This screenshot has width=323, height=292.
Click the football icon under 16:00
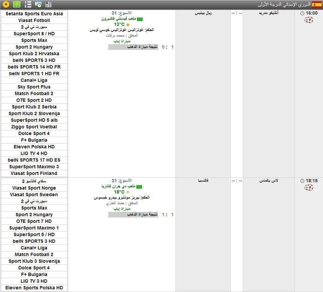pos(309,20)
